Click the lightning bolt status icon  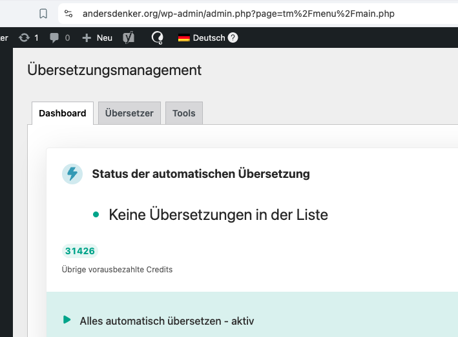pyautogui.click(x=72, y=173)
